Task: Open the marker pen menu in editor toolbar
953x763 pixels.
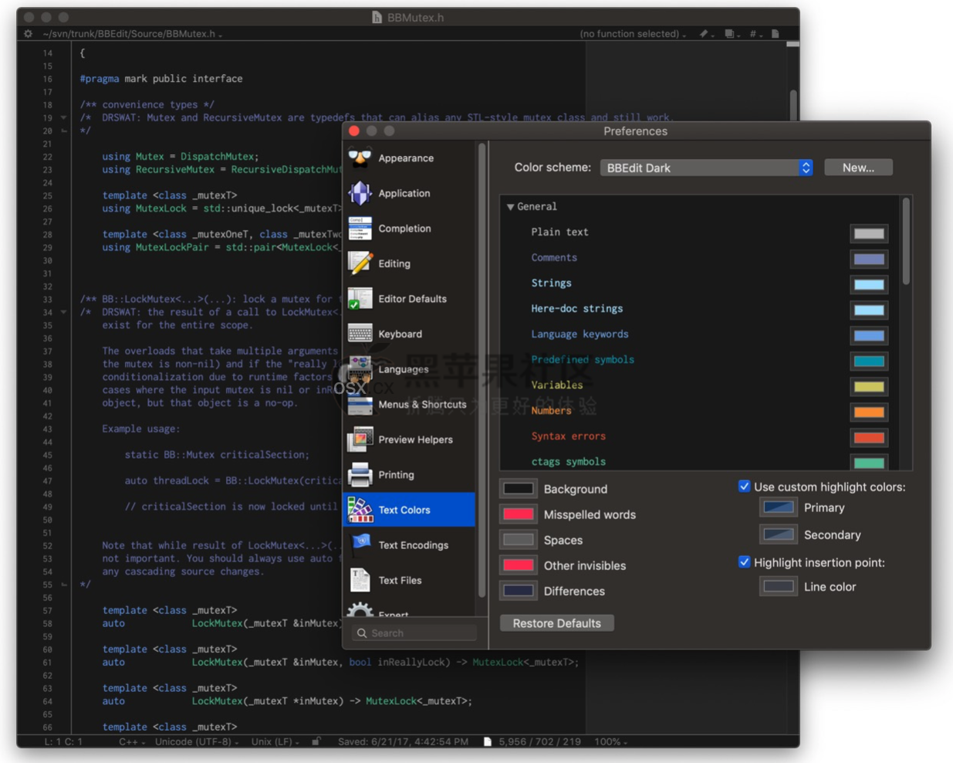Action: click(x=705, y=34)
